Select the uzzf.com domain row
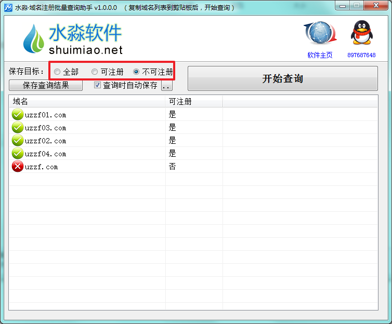Image resolution: width=392 pixels, height=324 pixels. pyautogui.click(x=193, y=167)
